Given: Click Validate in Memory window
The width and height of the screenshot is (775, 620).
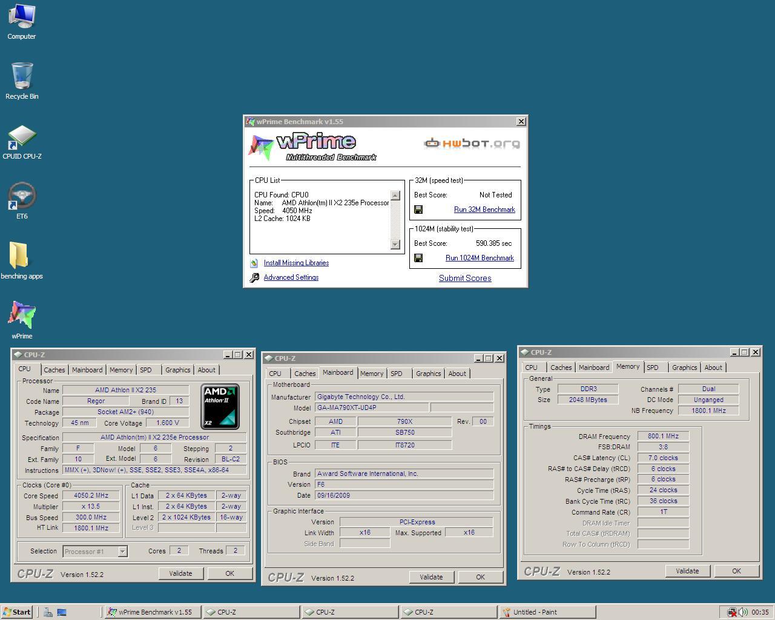Looking at the screenshot, I should pos(687,571).
